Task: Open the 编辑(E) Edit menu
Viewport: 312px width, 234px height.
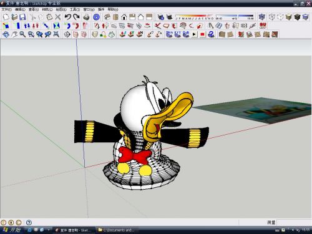Action: [20, 9]
